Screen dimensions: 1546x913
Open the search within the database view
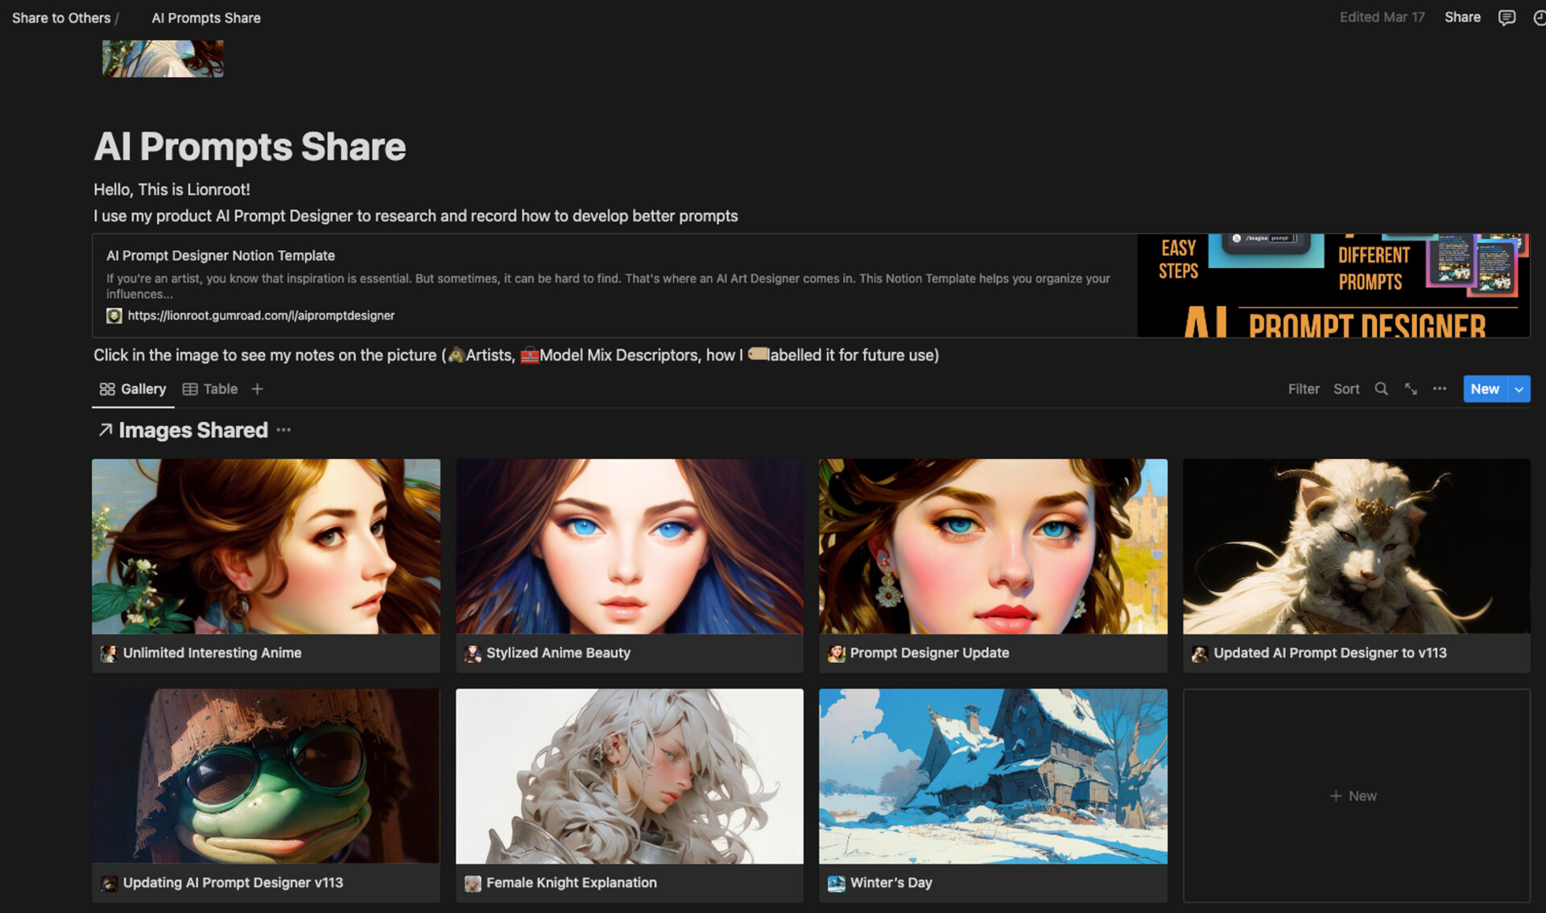[x=1382, y=389]
